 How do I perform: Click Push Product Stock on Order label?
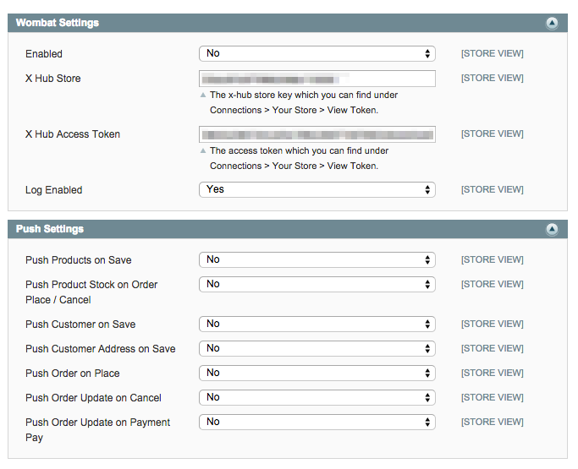91,292
